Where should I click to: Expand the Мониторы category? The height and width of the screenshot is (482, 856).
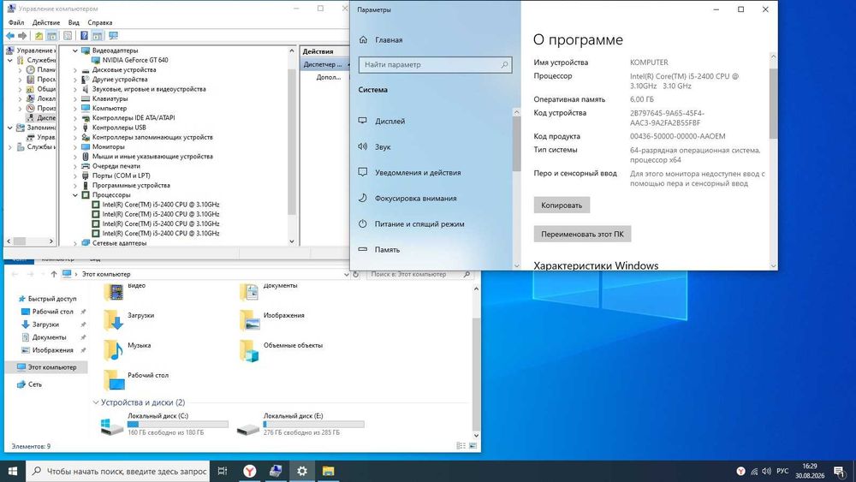[75, 147]
